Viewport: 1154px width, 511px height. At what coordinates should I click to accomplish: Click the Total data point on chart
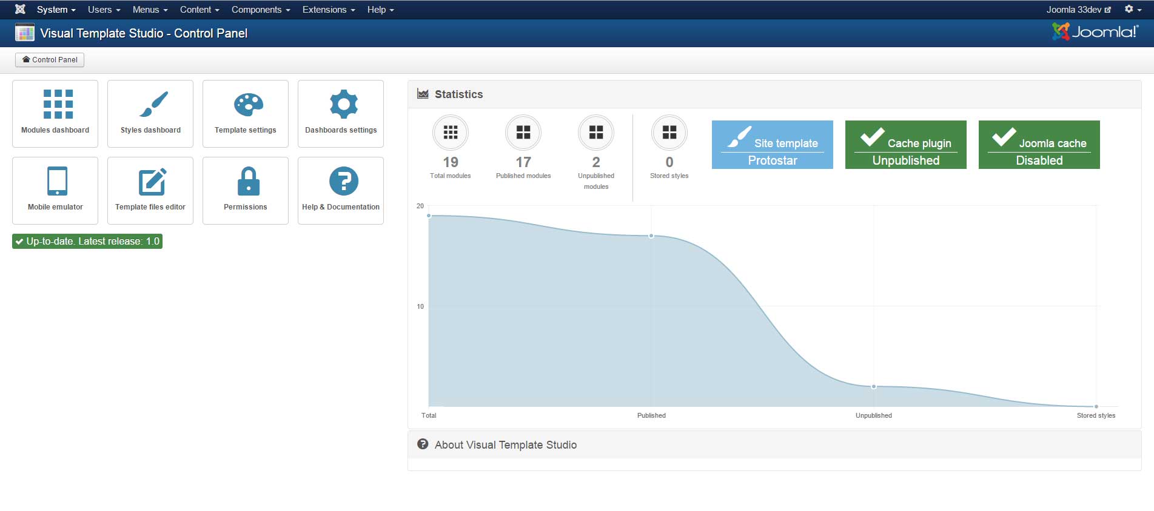pos(429,216)
